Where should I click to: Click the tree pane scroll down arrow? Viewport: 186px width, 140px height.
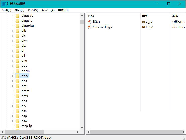(82, 128)
